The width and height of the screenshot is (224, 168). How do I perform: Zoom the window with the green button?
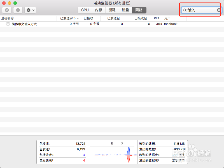point(15,3)
